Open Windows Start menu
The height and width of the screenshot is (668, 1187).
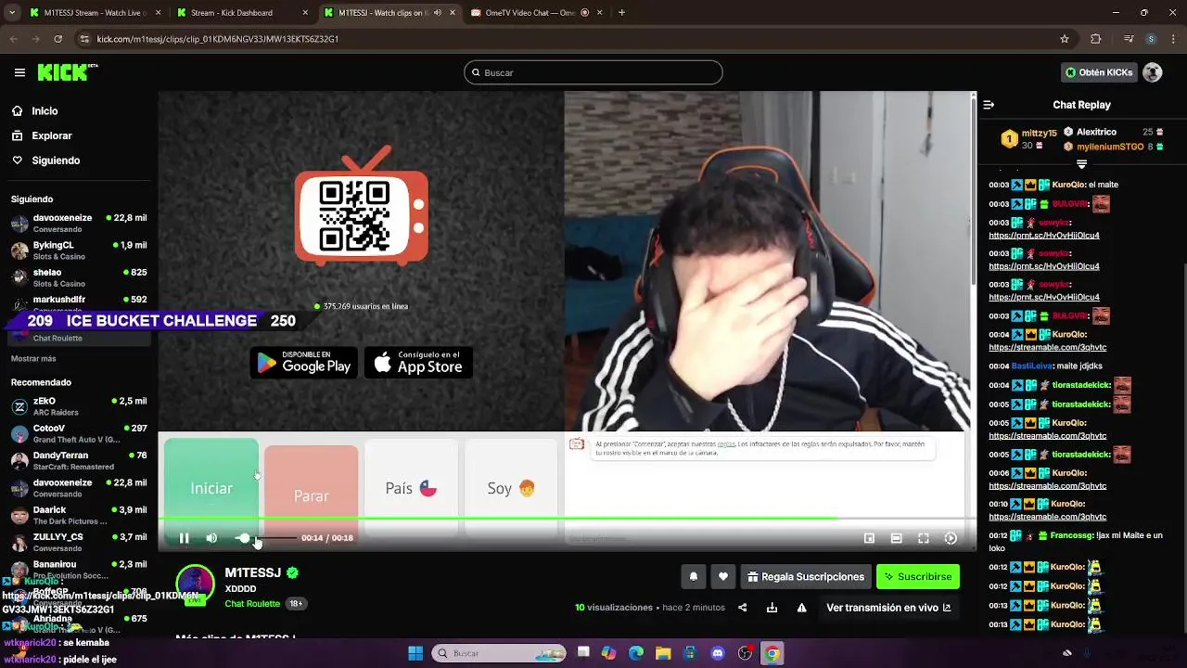415,653
